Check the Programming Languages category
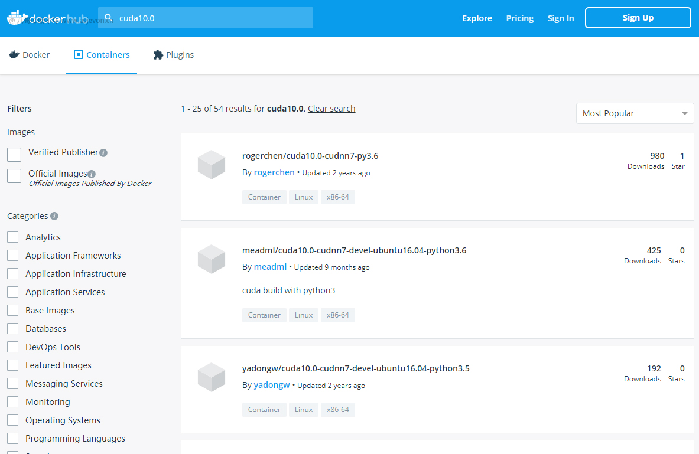This screenshot has height=454, width=699. click(x=13, y=438)
